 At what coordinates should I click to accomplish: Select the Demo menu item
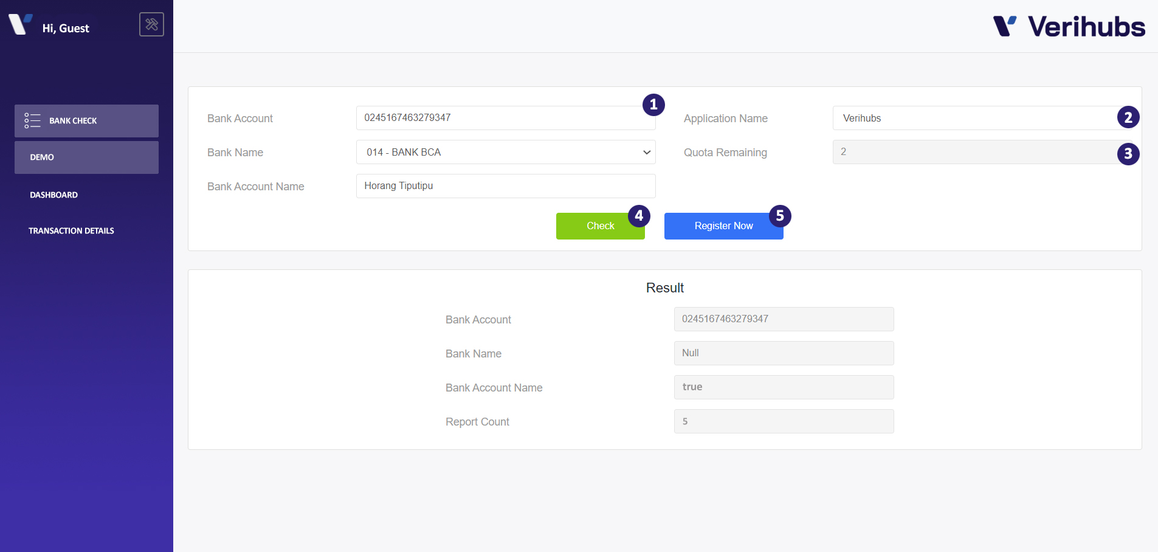point(86,157)
